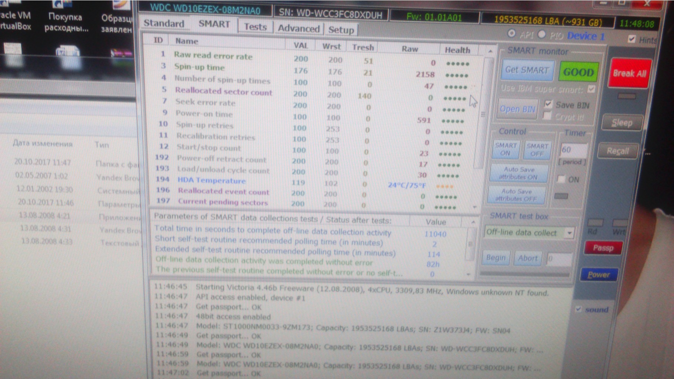The height and width of the screenshot is (379, 674).
Task: Toggle the sound checkbox
Action: pos(578,309)
